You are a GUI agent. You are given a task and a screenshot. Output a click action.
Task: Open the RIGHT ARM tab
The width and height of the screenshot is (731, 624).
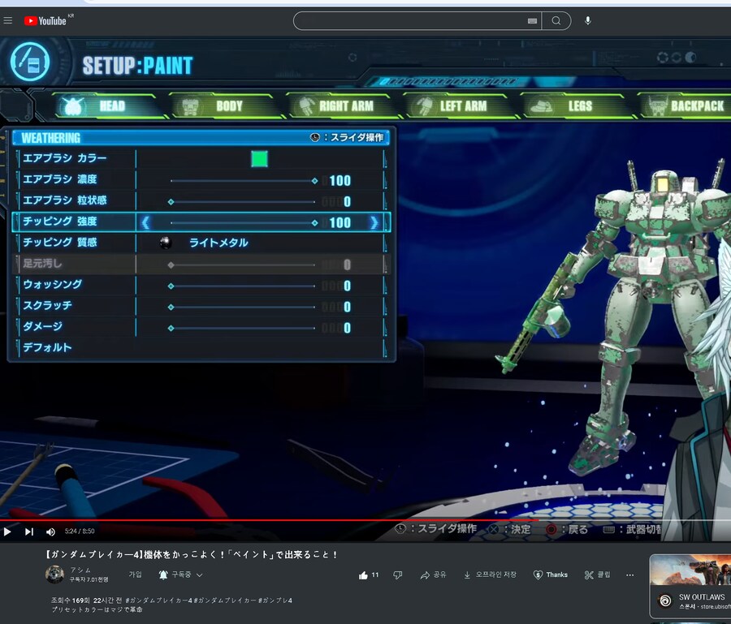[x=344, y=105]
